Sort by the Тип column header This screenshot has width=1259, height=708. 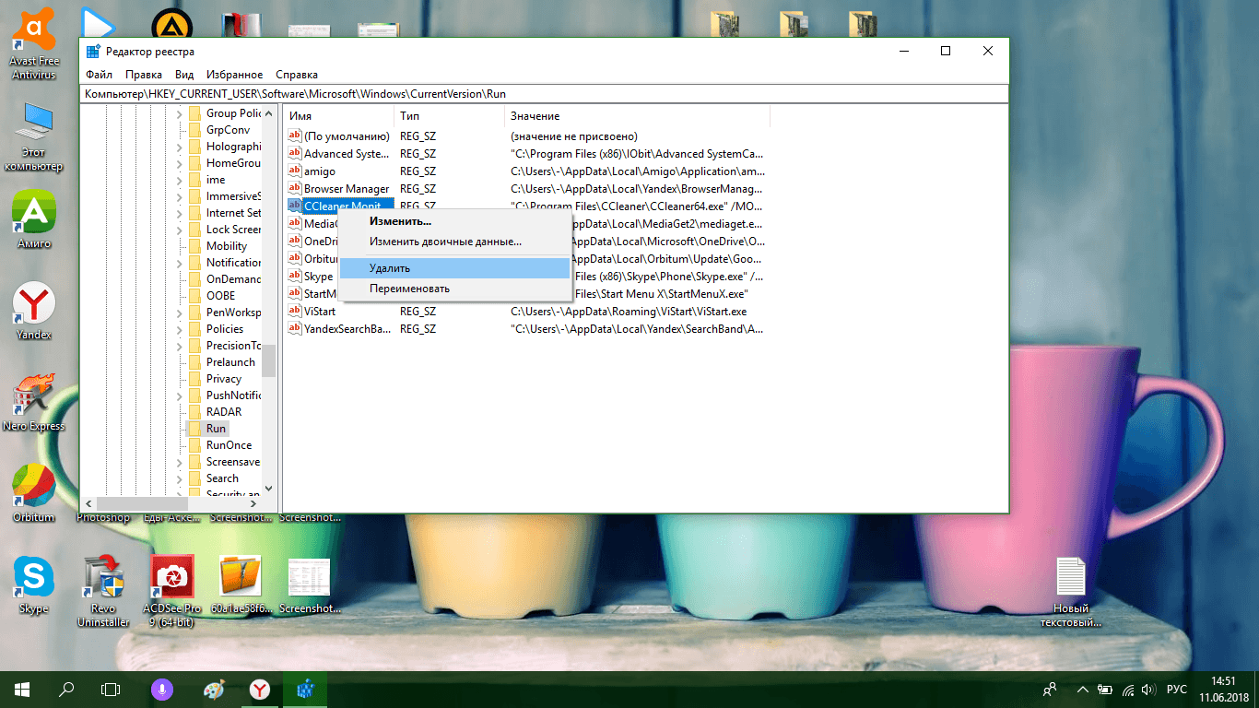pyautogui.click(x=450, y=116)
